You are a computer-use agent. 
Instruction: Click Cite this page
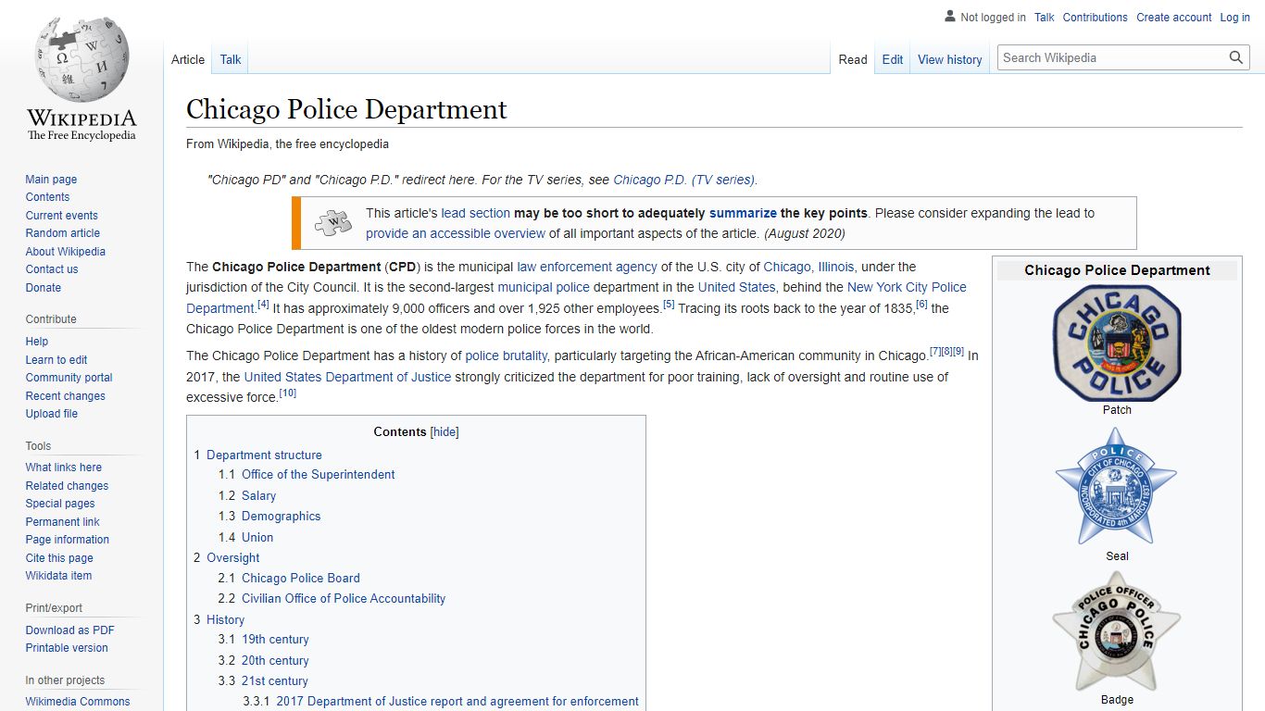point(59,558)
